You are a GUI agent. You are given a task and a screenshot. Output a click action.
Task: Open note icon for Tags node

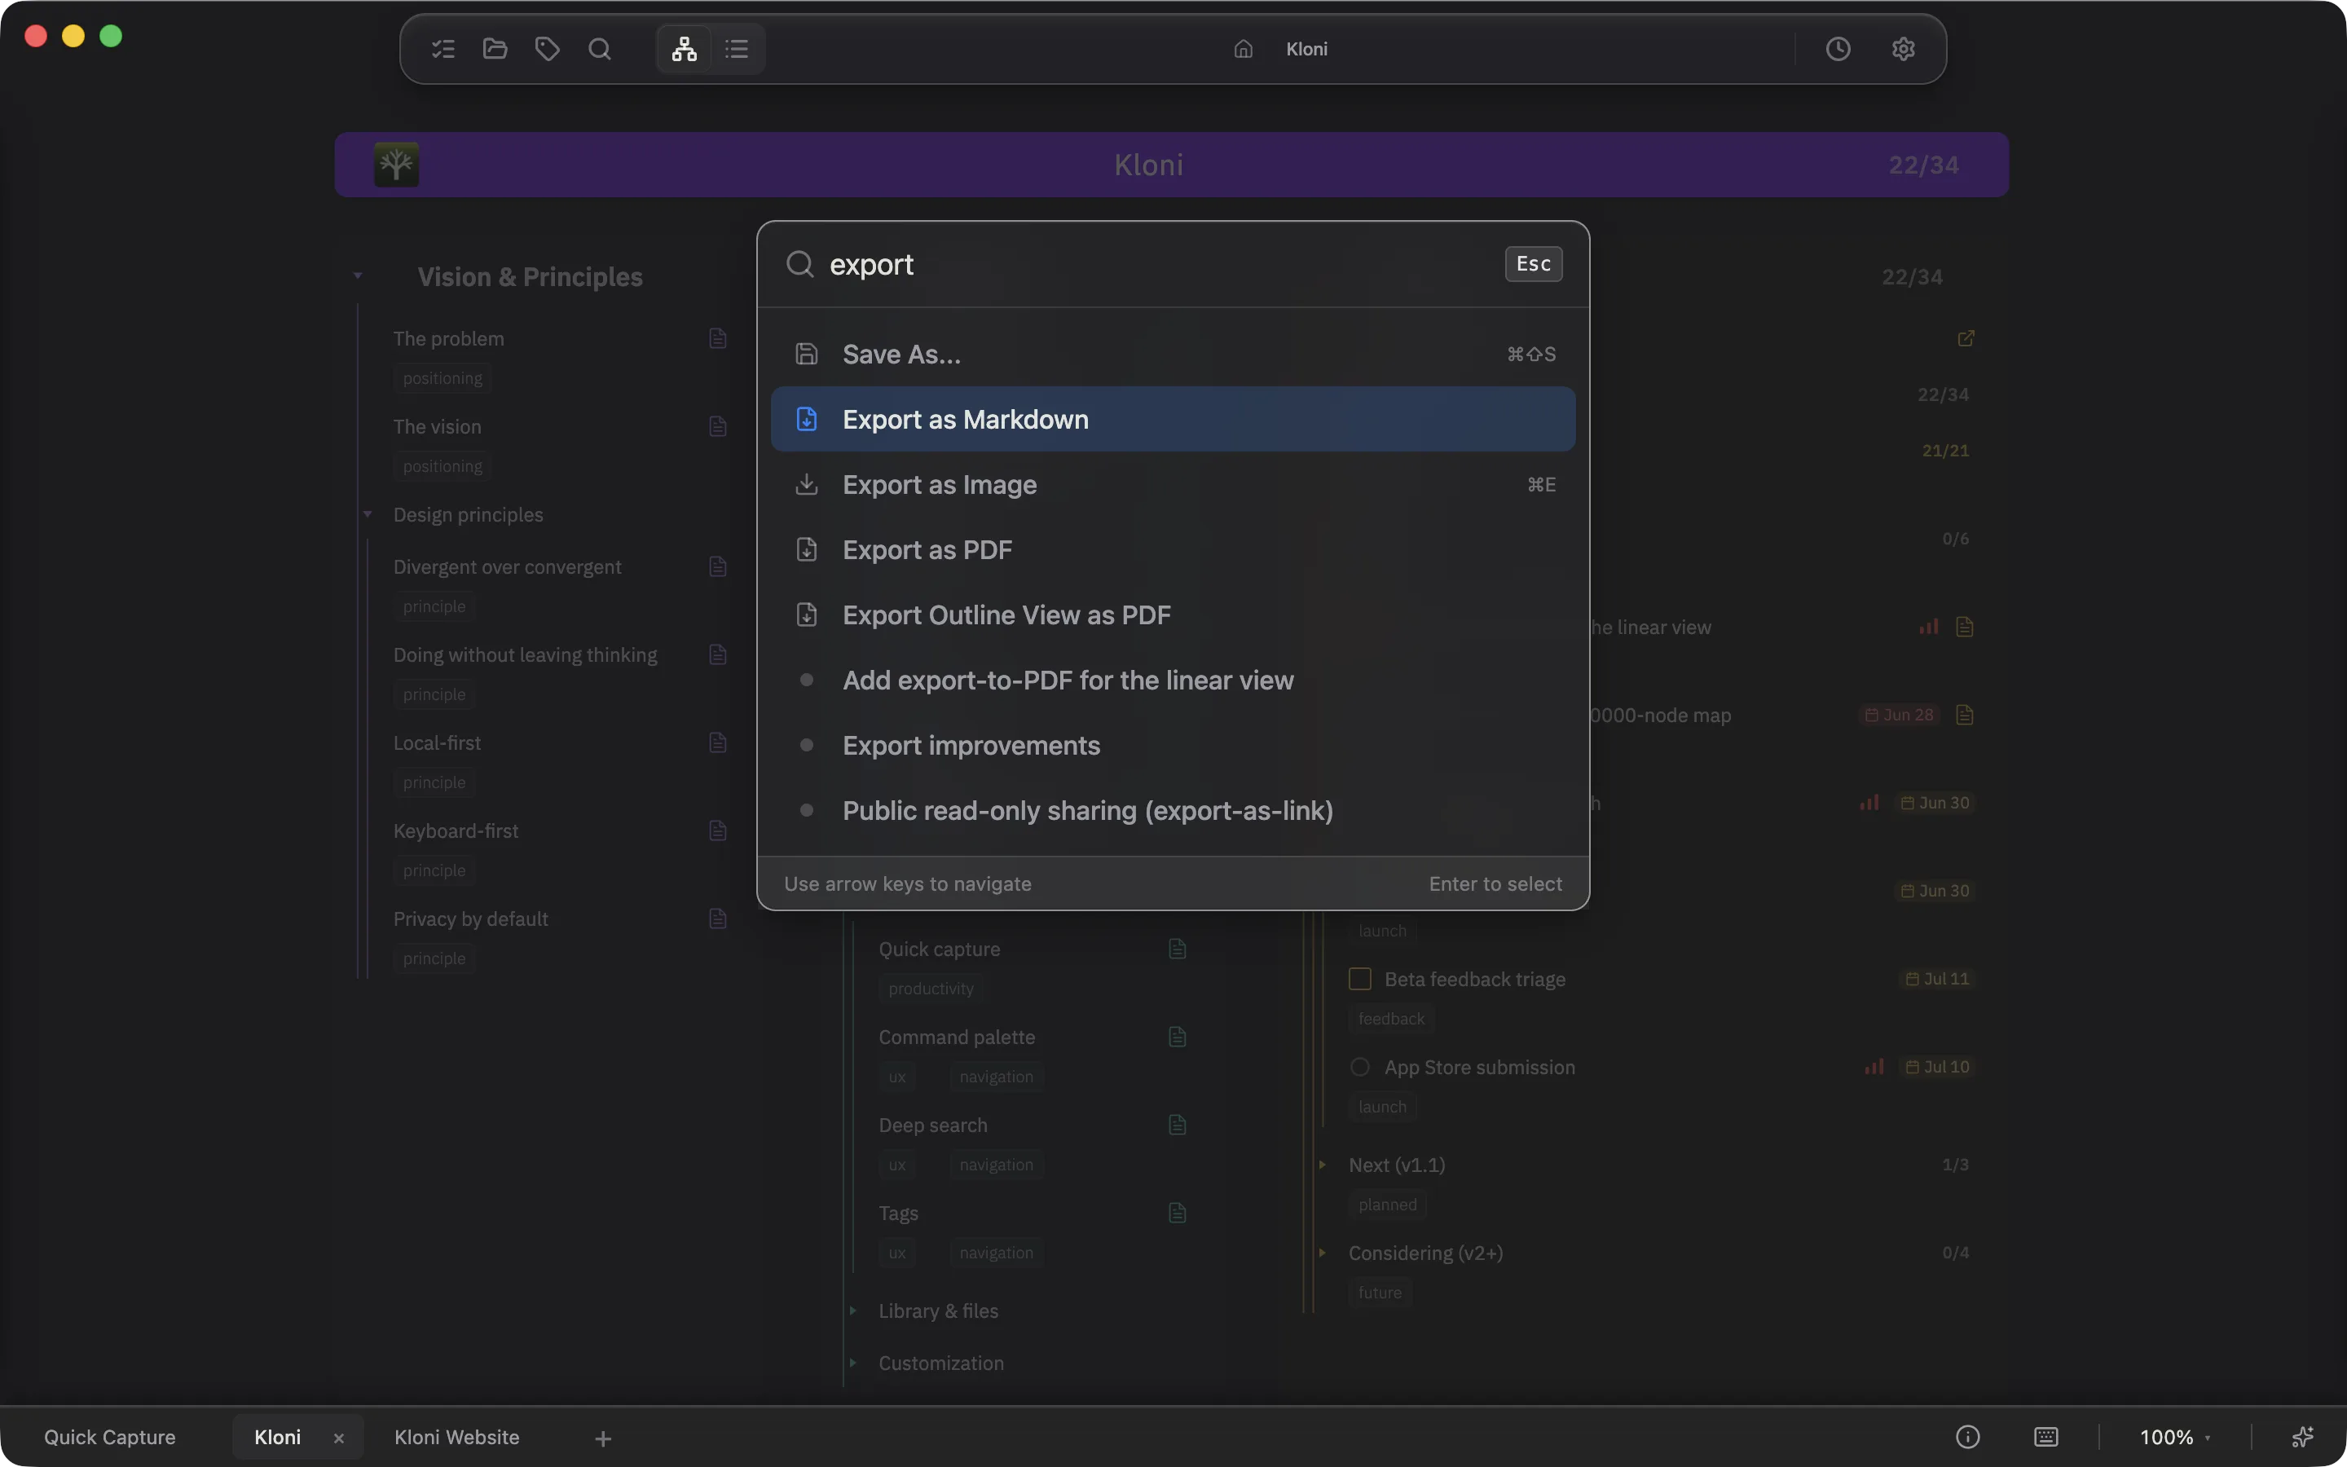tap(1178, 1213)
